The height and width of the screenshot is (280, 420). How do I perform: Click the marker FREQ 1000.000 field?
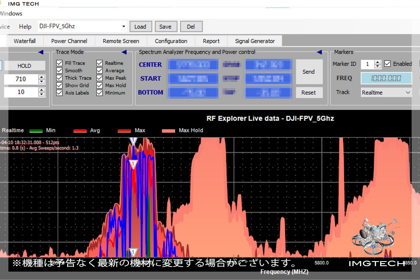coord(386,78)
